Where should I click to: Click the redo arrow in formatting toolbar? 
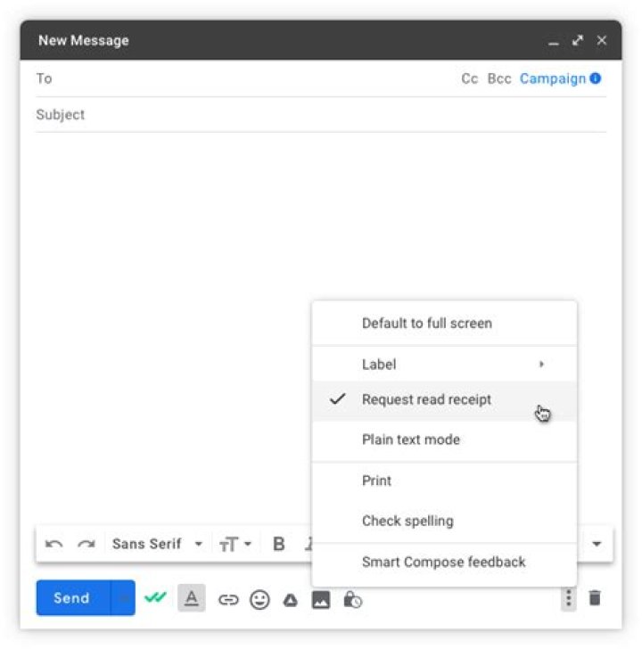(86, 544)
